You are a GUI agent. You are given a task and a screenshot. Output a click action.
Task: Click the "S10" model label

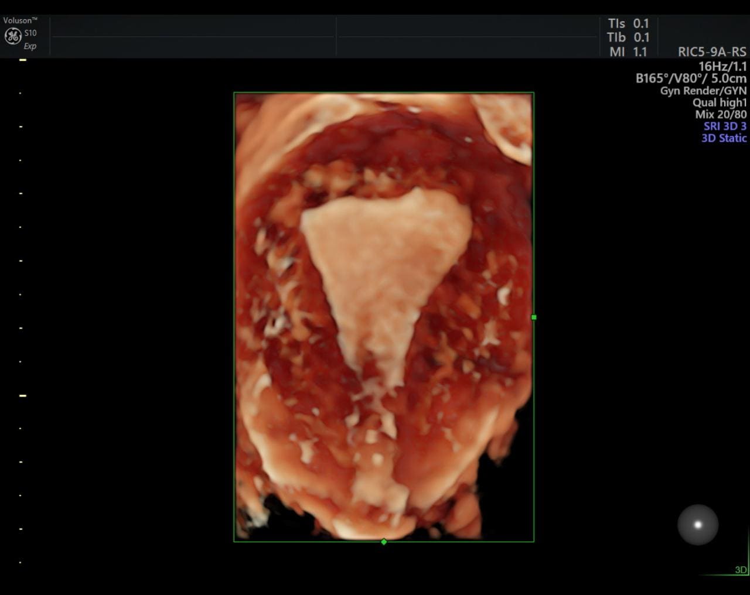[x=30, y=33]
